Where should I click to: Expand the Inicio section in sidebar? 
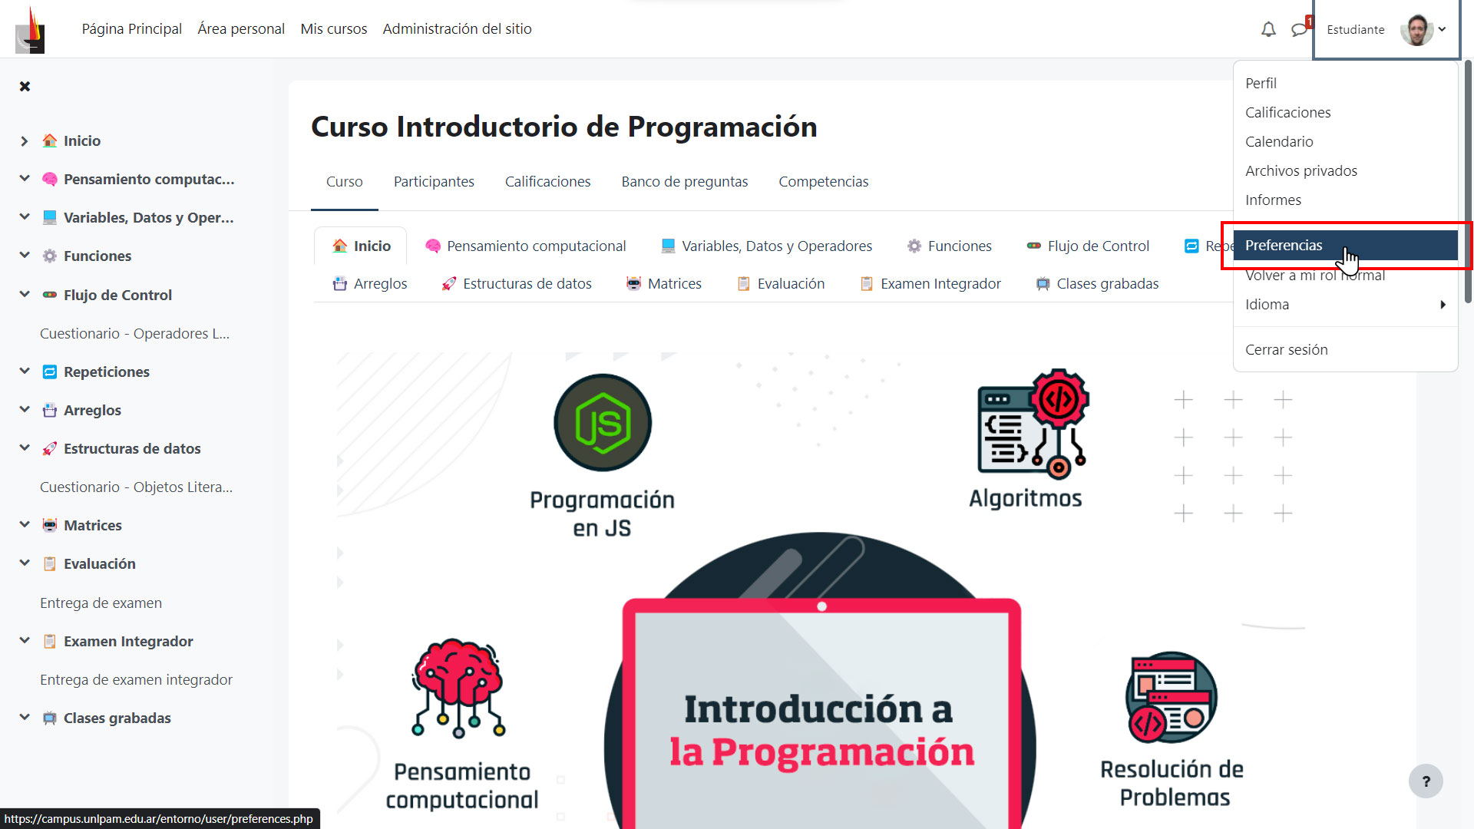[25, 140]
